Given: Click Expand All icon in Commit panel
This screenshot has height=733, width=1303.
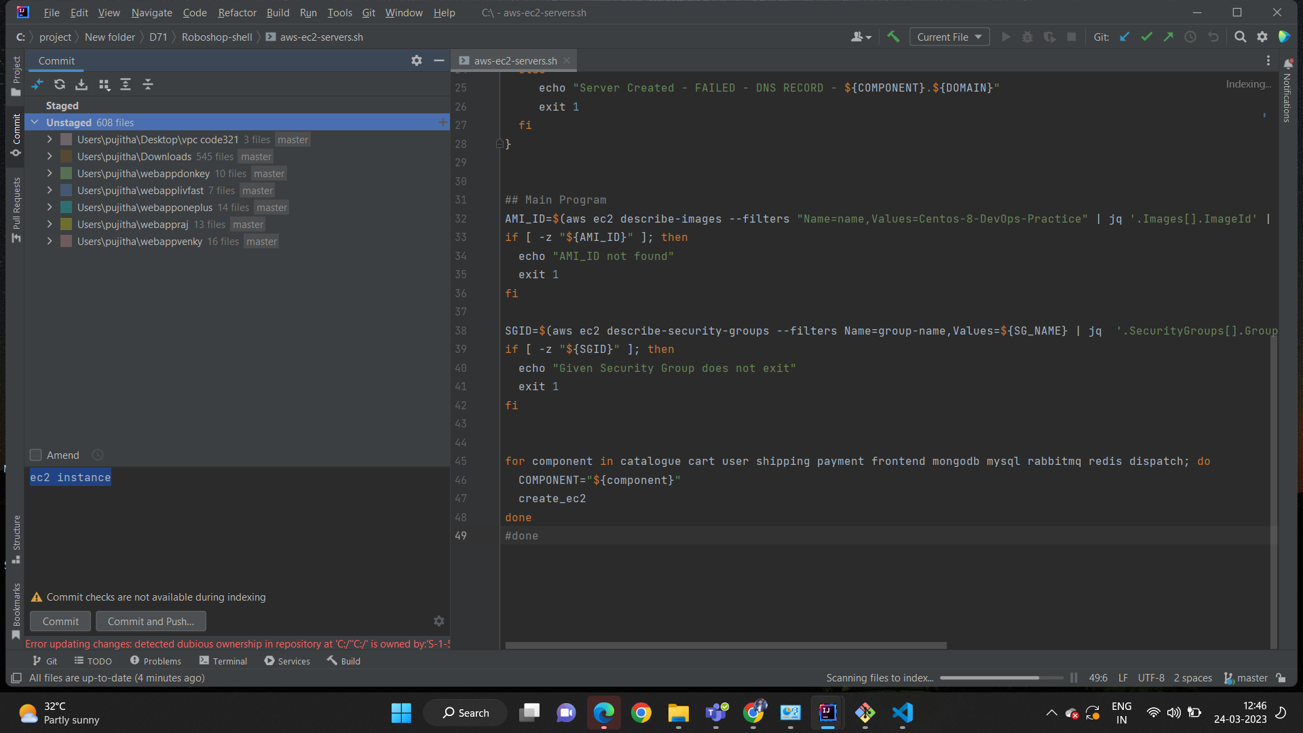Looking at the screenshot, I should (126, 84).
